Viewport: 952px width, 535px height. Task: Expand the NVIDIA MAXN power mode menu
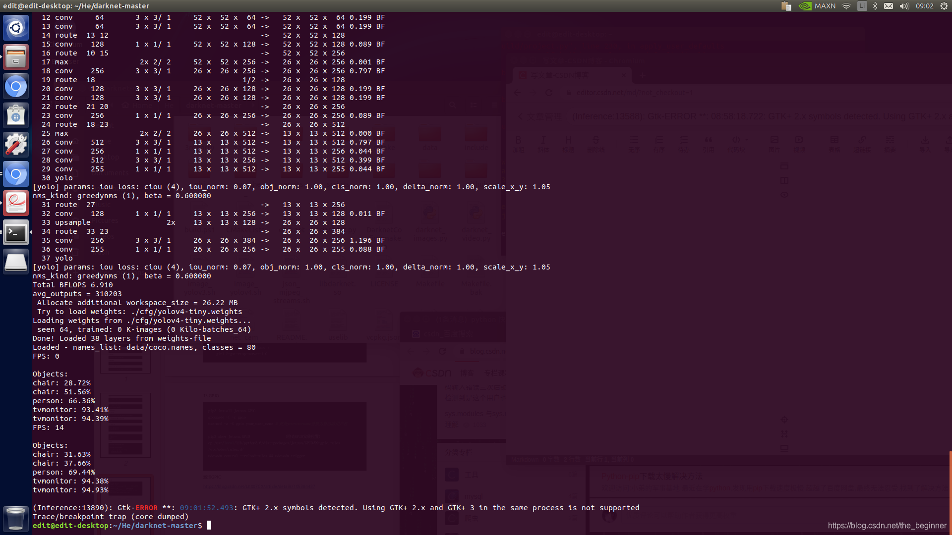click(817, 6)
